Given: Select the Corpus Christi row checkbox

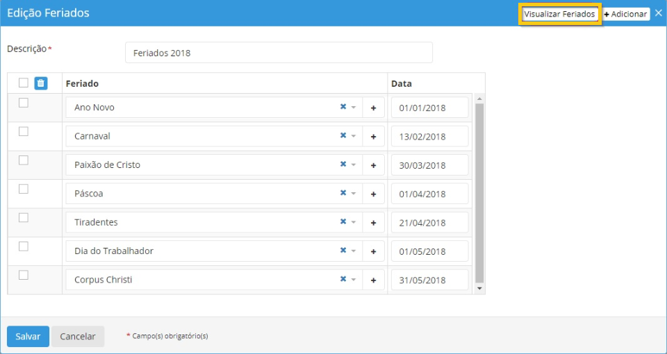Looking at the screenshot, I should pos(24,275).
